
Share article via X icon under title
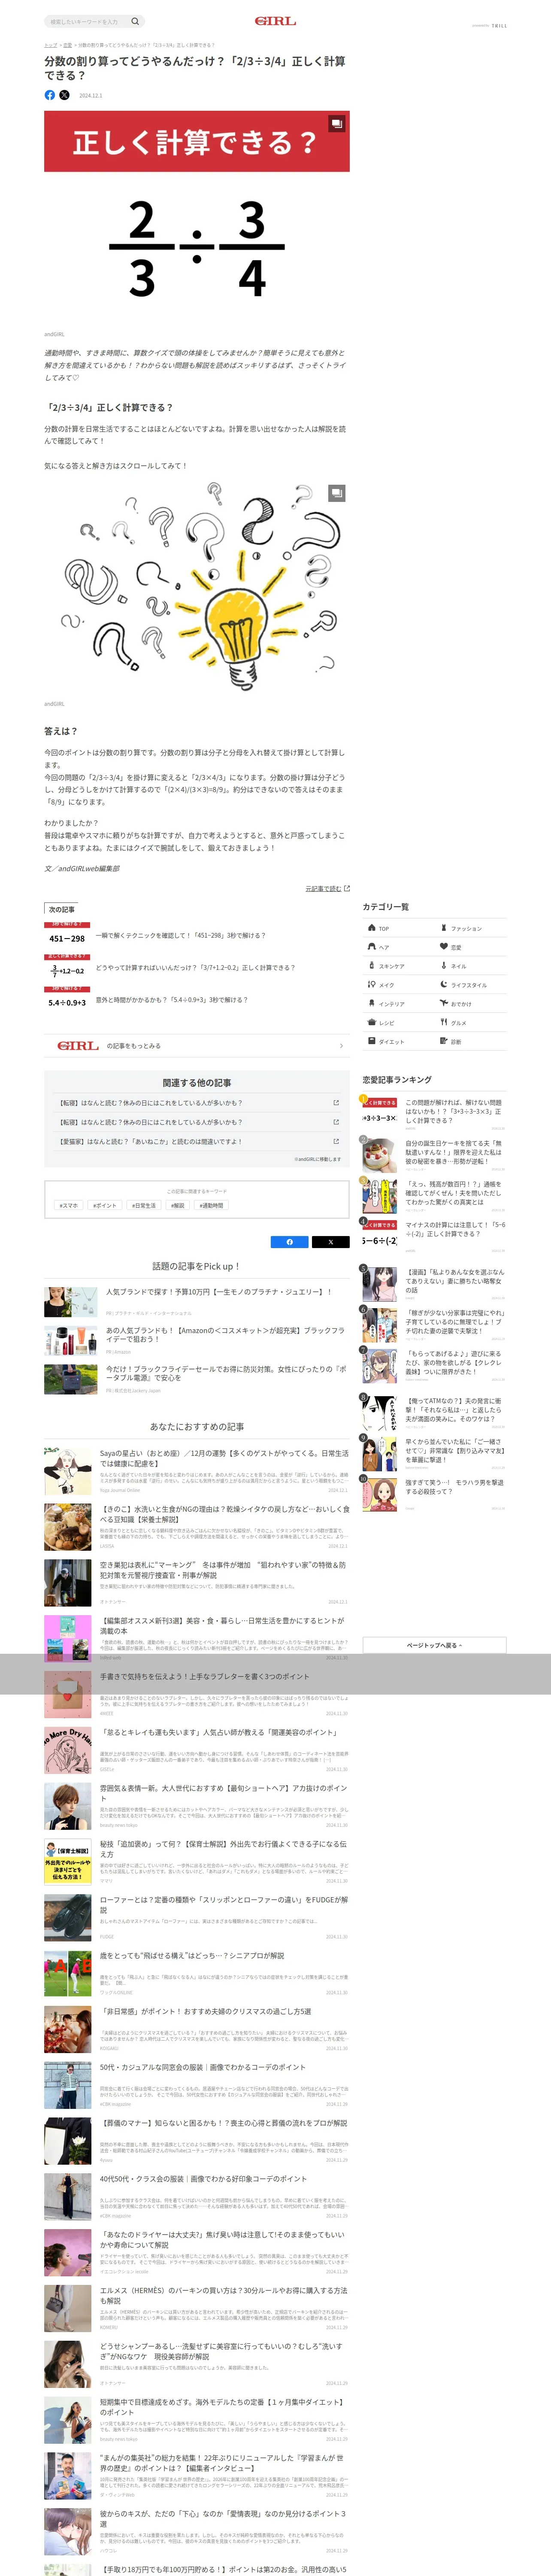tap(64, 95)
